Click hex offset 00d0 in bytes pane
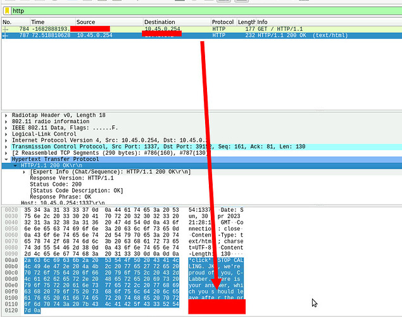Image resolution: width=402 pixels, height=317 pixels. (x=11, y=279)
